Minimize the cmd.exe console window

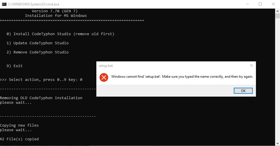247,4
